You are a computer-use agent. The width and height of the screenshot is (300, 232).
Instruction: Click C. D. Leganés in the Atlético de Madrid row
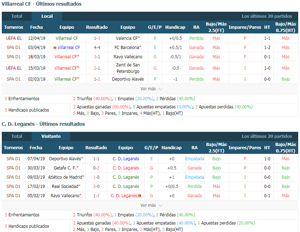(x=126, y=177)
